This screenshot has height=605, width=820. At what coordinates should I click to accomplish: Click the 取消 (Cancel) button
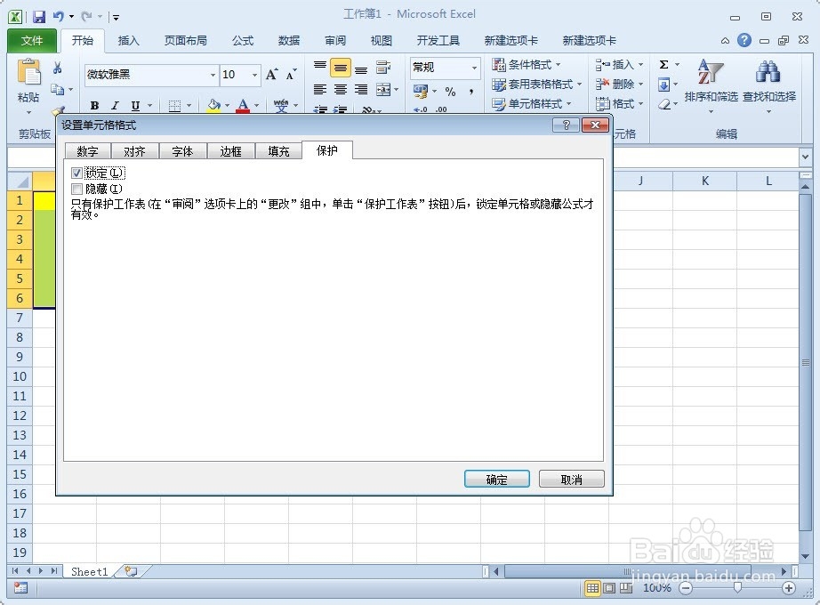[x=570, y=479]
